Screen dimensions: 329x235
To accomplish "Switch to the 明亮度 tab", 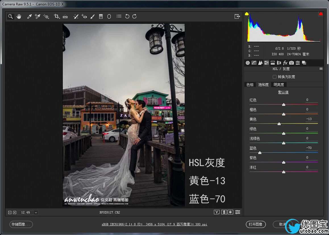I will (278, 85).
